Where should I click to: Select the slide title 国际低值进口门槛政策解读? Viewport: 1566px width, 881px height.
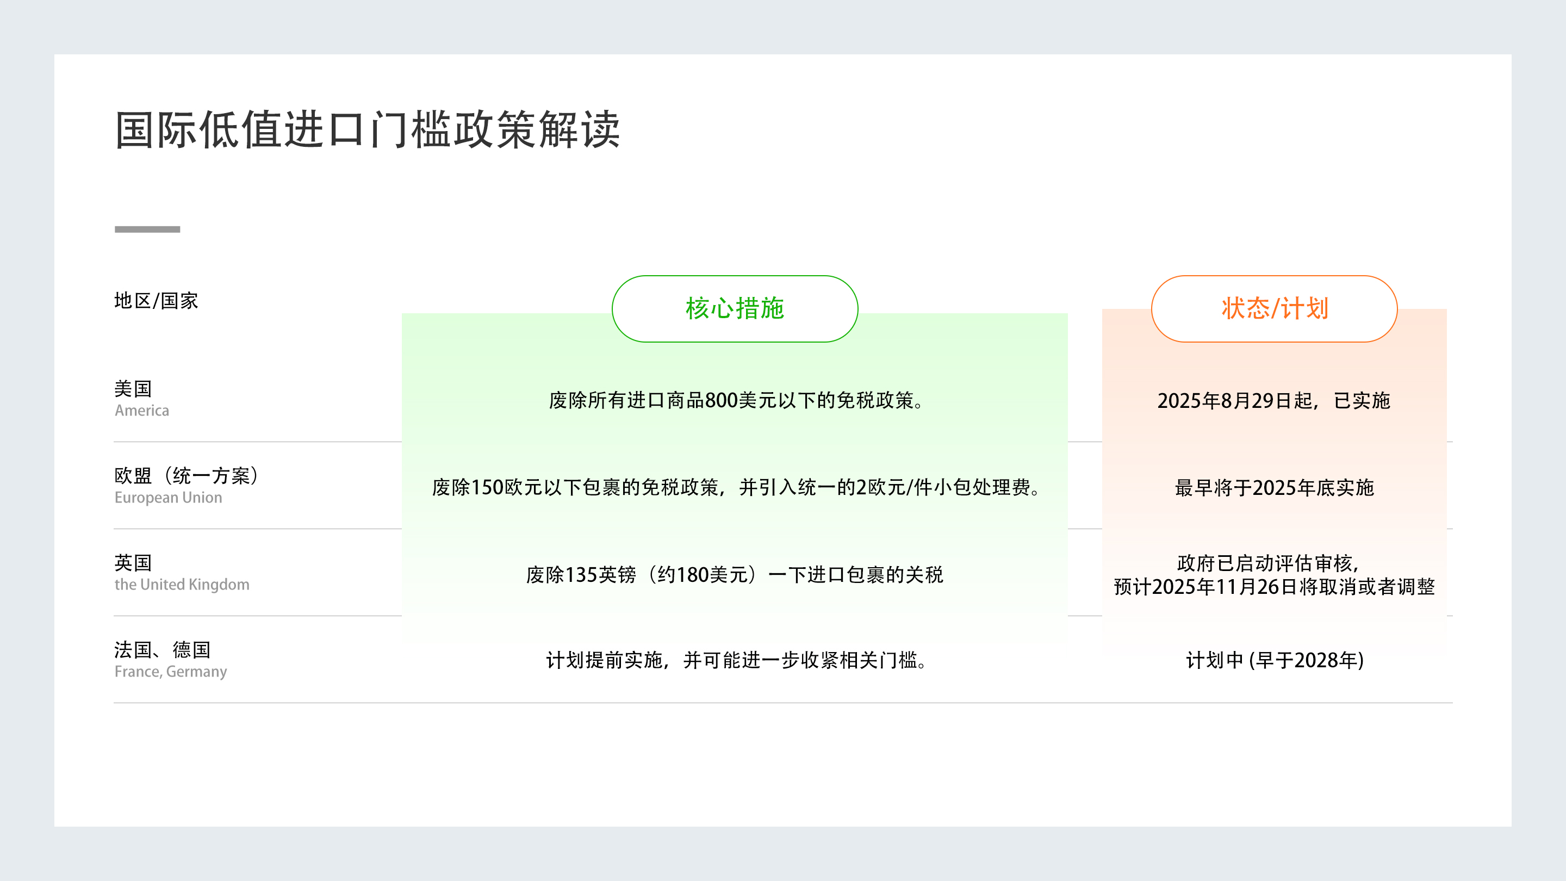click(367, 129)
